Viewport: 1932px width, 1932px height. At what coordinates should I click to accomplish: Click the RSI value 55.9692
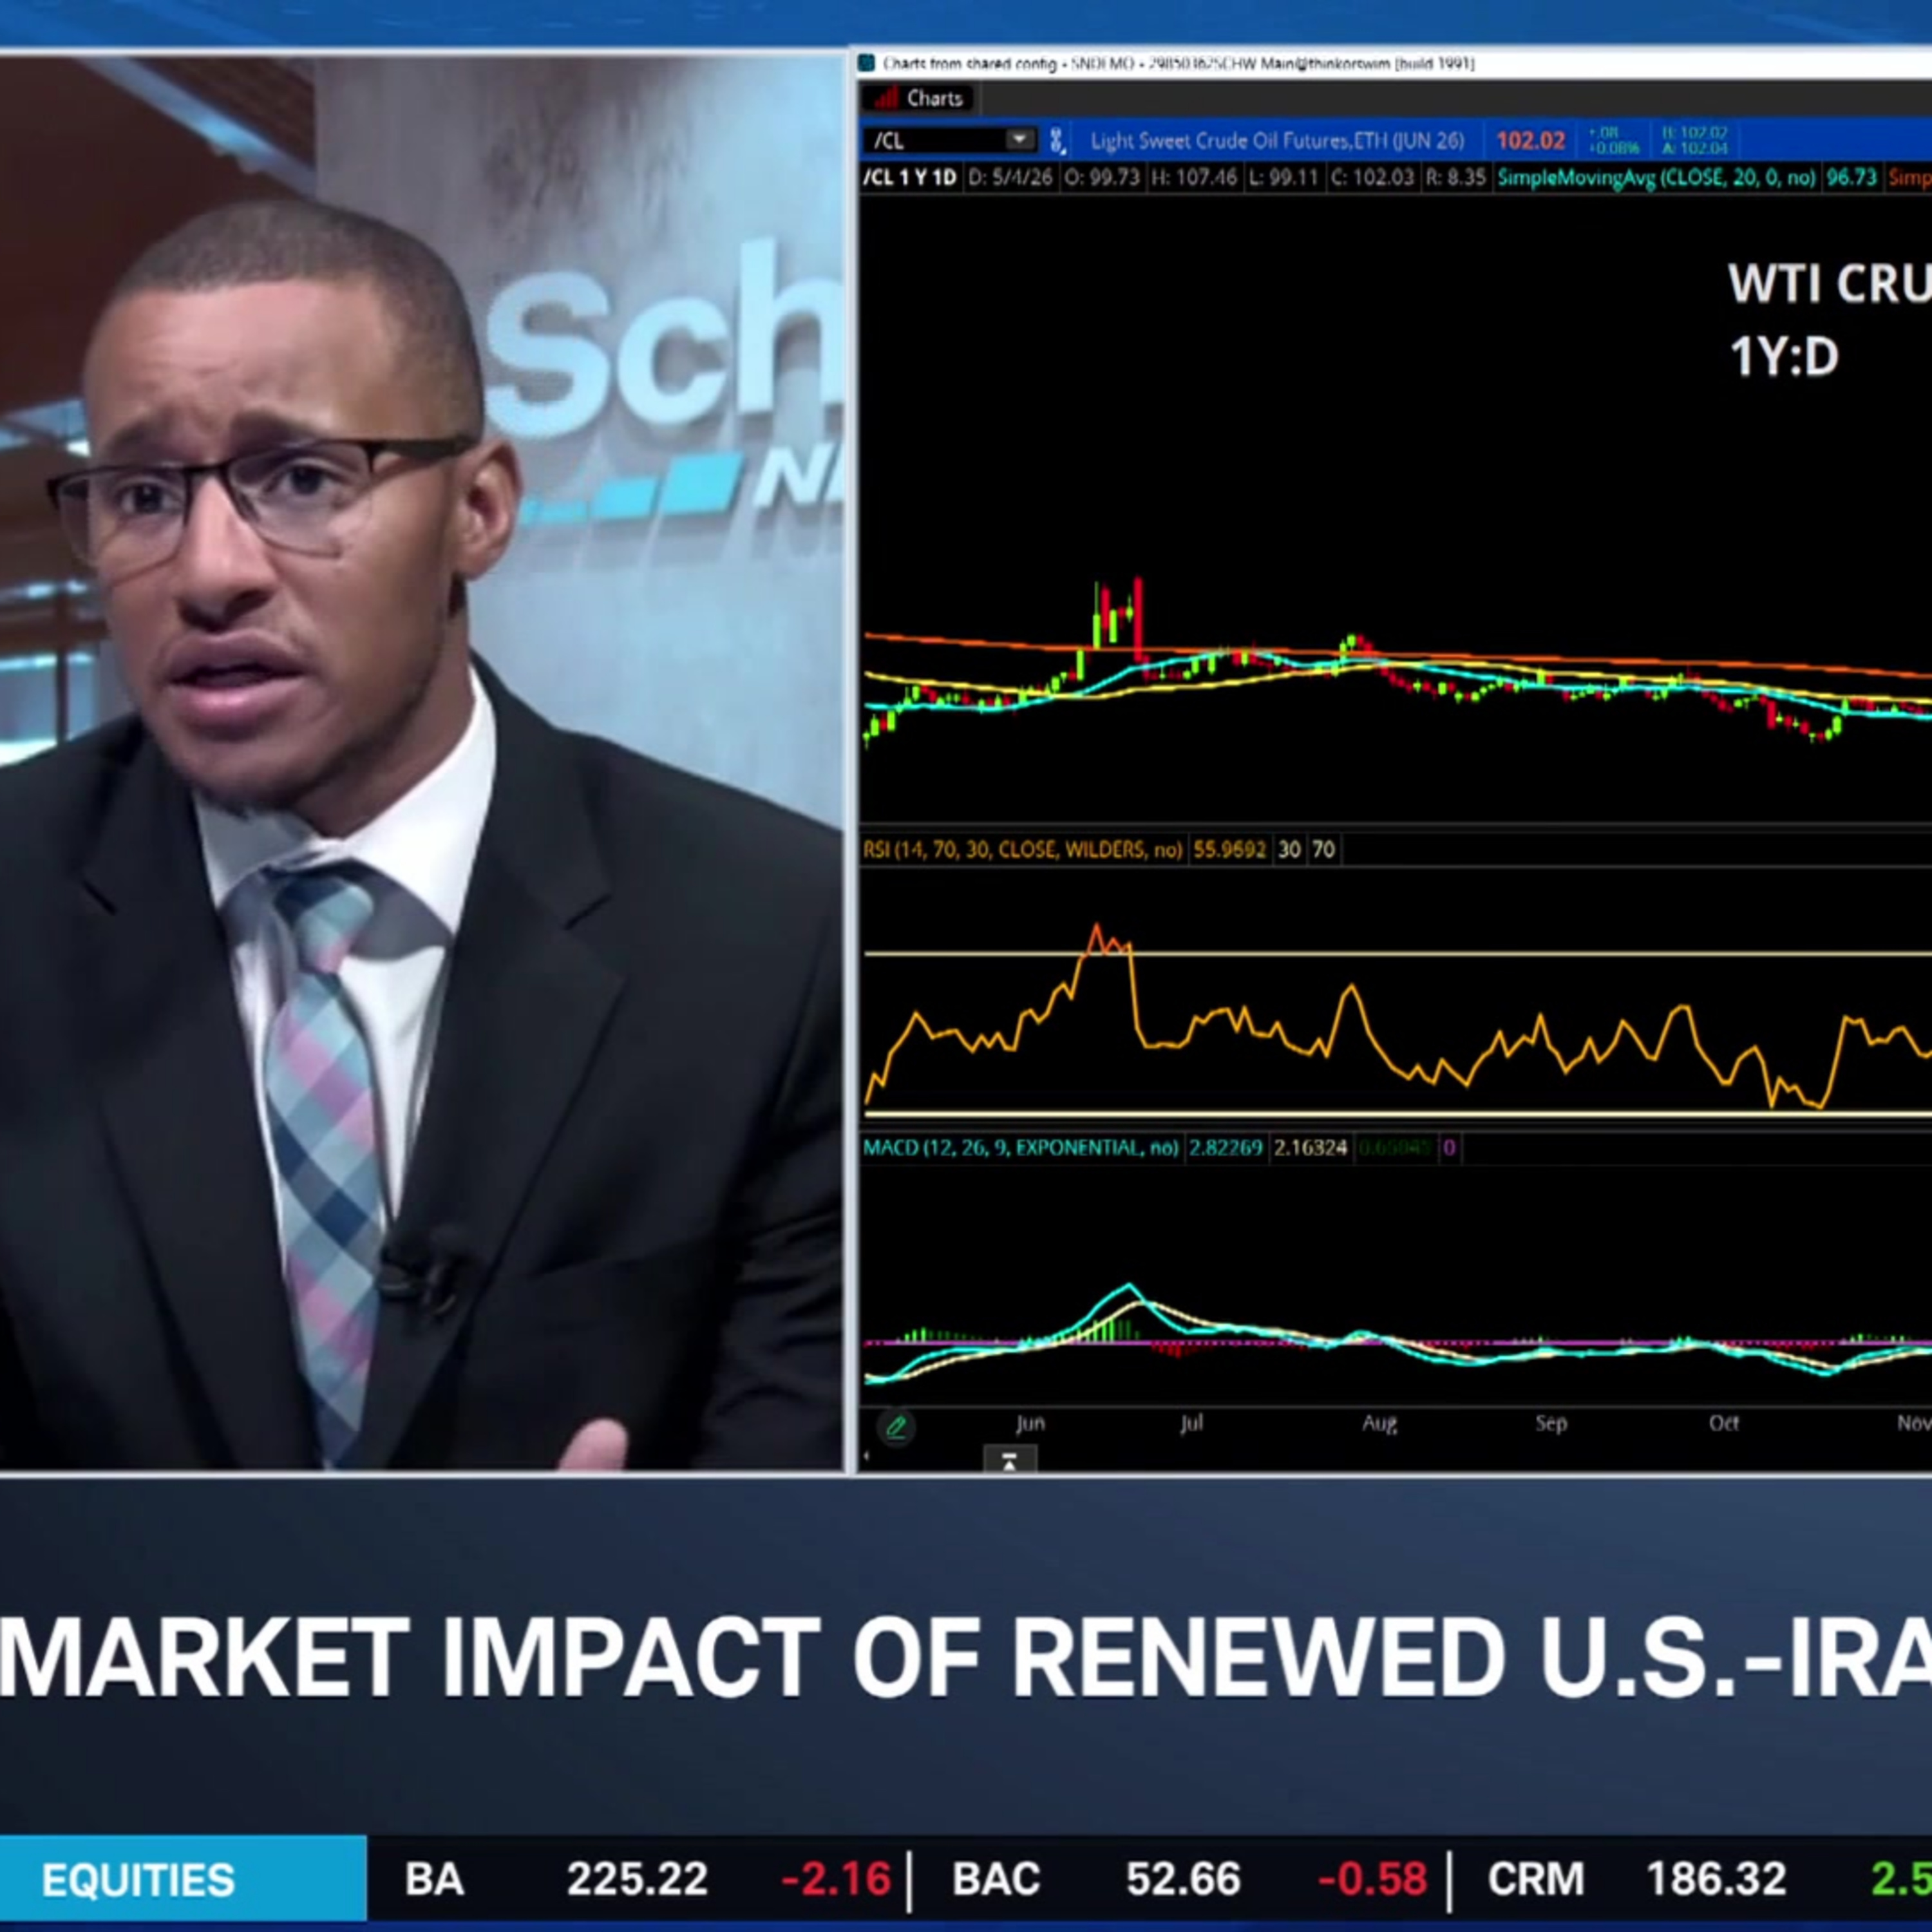pos(1229,850)
